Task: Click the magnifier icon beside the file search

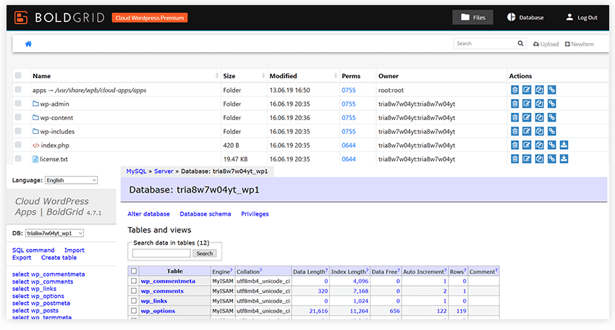Action: tap(520, 43)
